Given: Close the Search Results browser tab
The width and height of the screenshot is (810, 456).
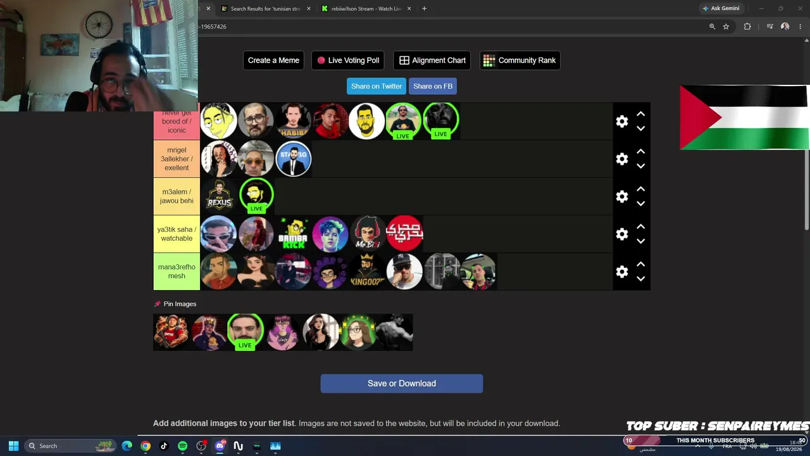Looking at the screenshot, I should click(x=309, y=9).
